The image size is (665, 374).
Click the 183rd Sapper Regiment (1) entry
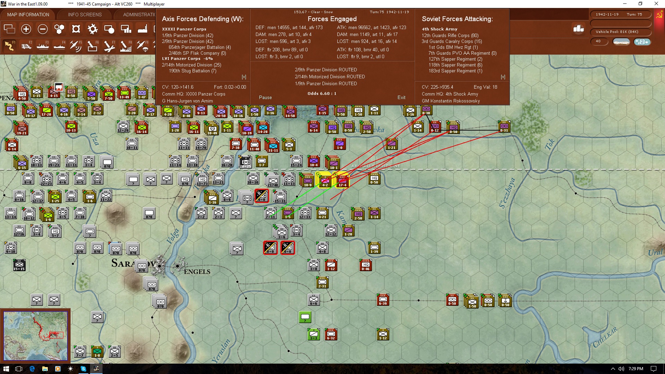point(455,71)
